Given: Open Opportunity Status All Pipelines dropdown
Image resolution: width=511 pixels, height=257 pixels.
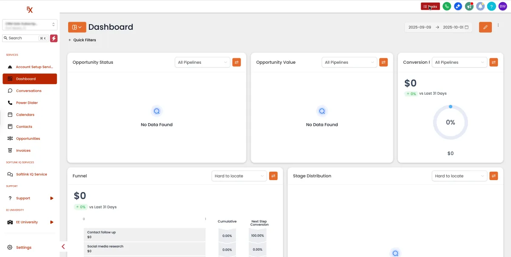Looking at the screenshot, I should pos(203,62).
